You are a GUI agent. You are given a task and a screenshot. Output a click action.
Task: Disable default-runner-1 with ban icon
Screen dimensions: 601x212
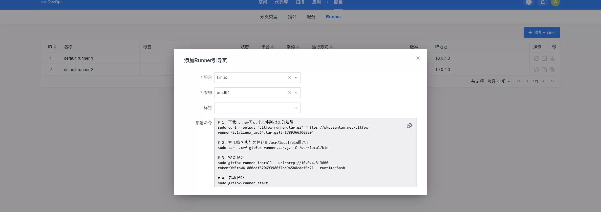pos(536,58)
